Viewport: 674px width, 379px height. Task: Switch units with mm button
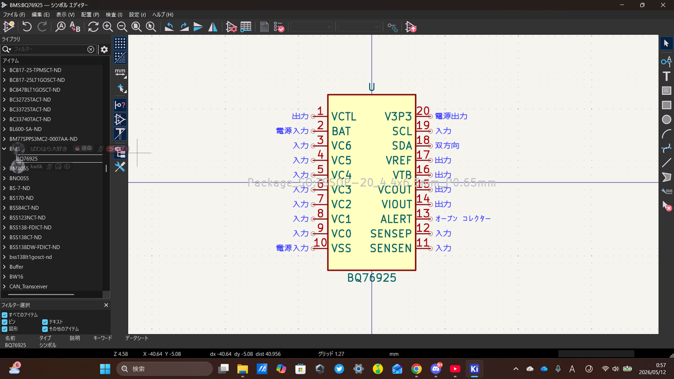click(120, 73)
